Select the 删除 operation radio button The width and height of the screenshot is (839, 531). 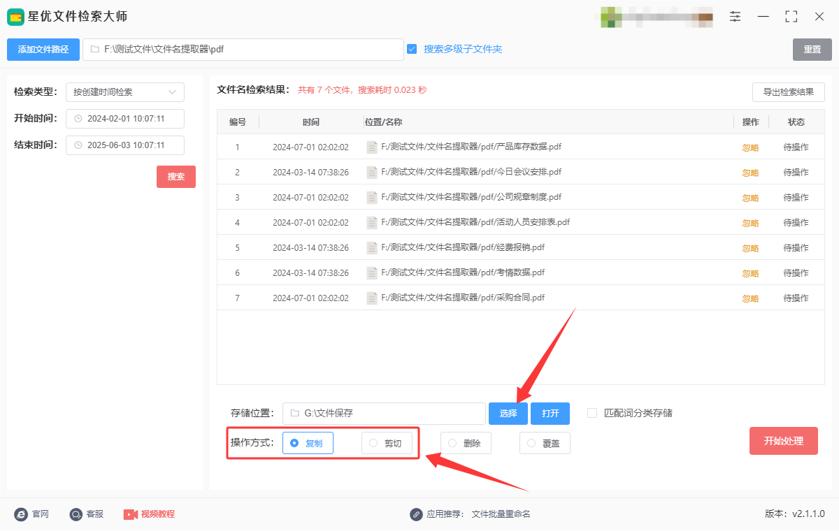point(452,443)
